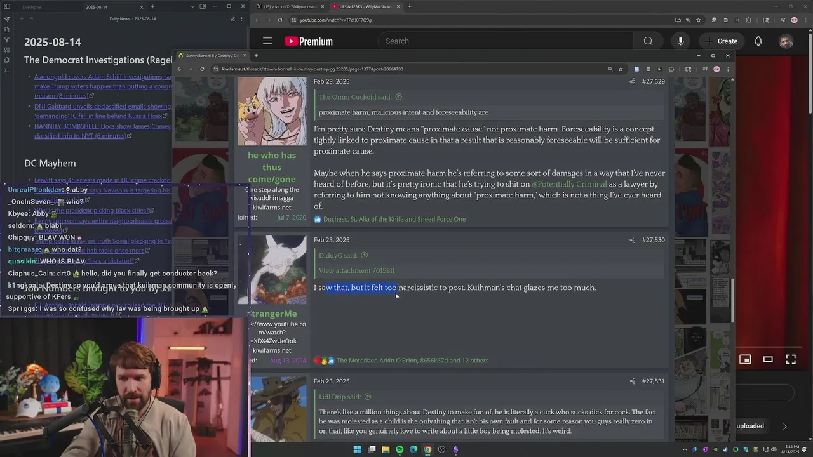Open File Explorer from taskbar

pos(386,449)
